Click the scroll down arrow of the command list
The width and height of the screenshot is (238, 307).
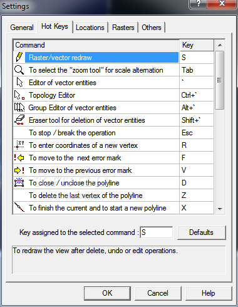pyautogui.click(x=220, y=209)
